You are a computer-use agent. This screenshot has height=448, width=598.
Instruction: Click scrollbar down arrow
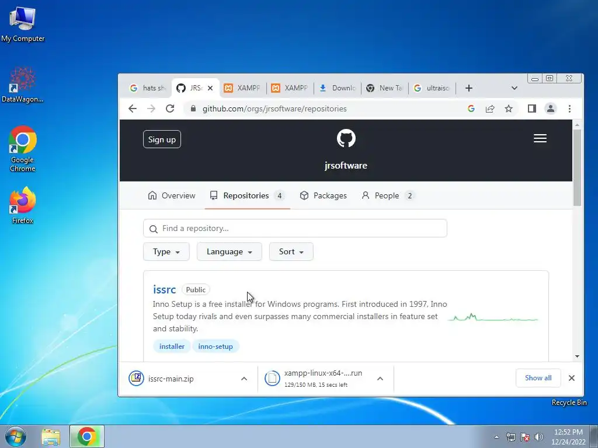tap(577, 356)
